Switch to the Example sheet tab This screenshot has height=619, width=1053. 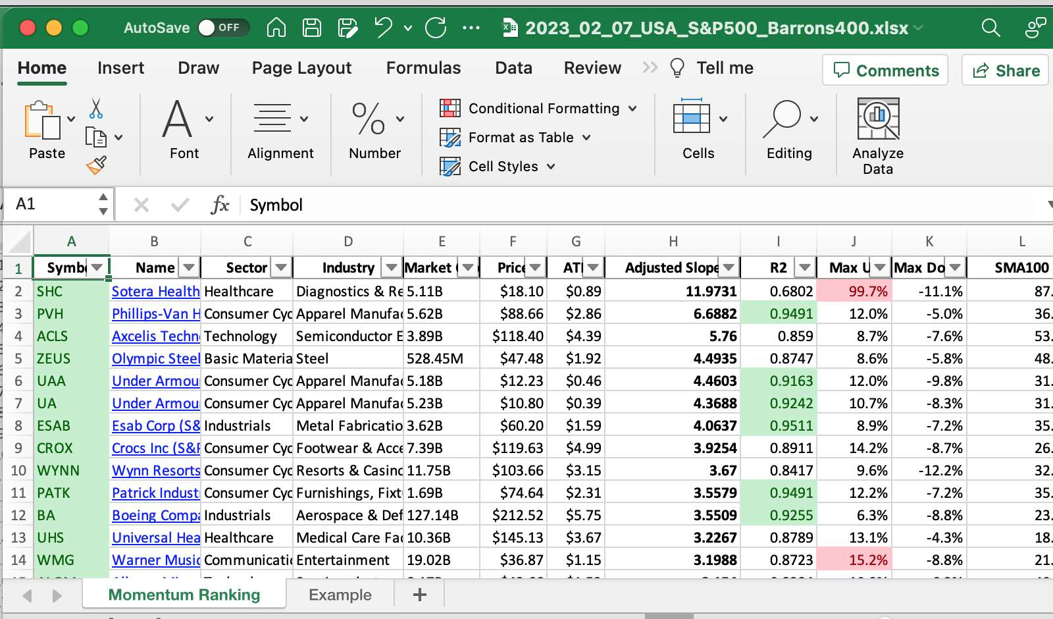tap(340, 595)
